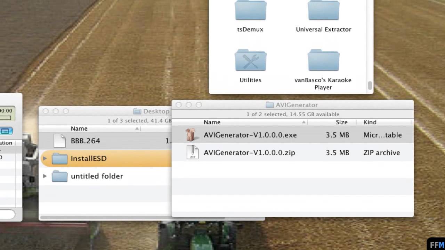Click the sort arrow in AVIGenerator Name header

[x=304, y=122]
